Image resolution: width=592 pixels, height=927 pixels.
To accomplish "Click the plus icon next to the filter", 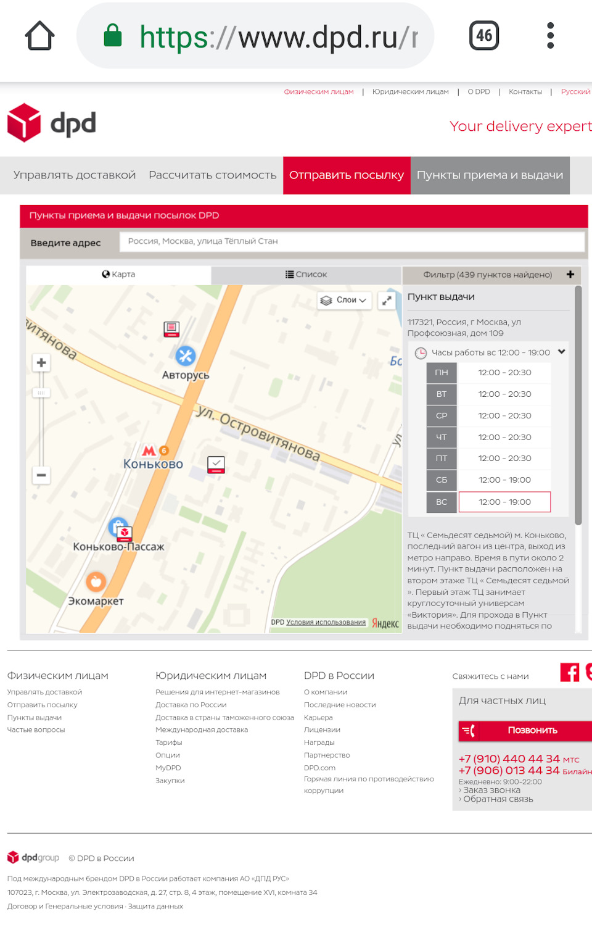I will coord(570,275).
